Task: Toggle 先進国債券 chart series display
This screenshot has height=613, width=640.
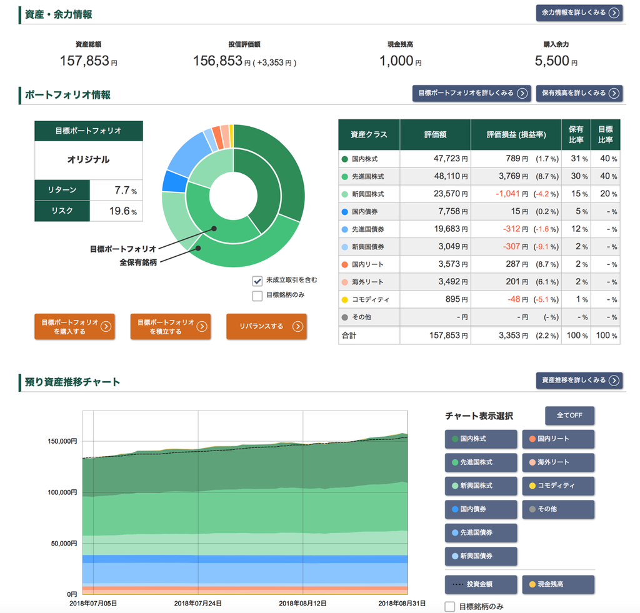Action: point(481,533)
